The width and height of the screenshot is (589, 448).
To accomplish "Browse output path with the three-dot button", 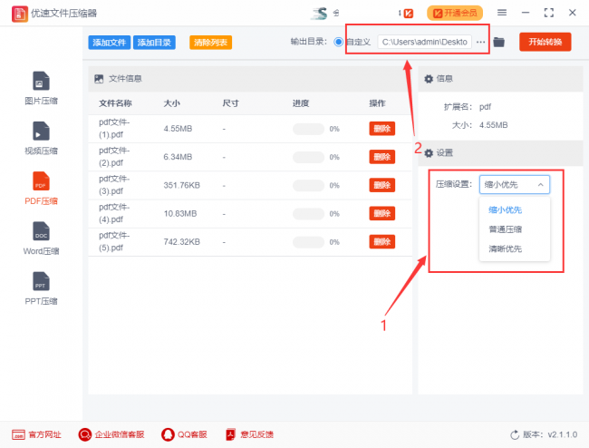I will click(x=480, y=42).
